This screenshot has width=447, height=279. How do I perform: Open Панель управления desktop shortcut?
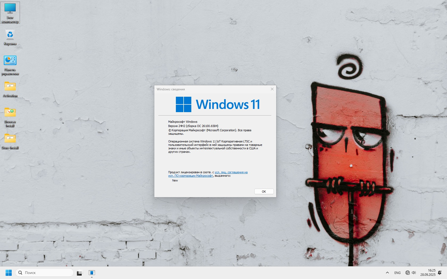(10, 65)
